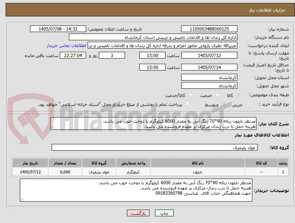Screen dimensions: 295x223
Task: Click the delivery city field کرمانشاه
Action: 209,86
